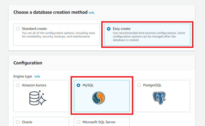205x126 pixels.
Task: Choose the Amazon Aurora engine radio button
Action: (18, 85)
